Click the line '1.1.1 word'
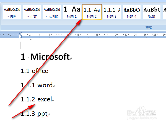 click(37, 85)
